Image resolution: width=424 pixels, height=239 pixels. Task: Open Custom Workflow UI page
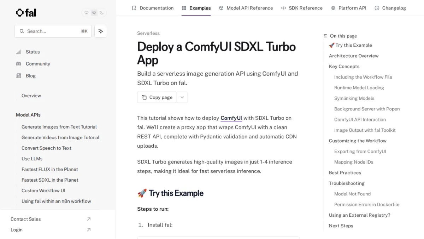pyautogui.click(x=43, y=190)
